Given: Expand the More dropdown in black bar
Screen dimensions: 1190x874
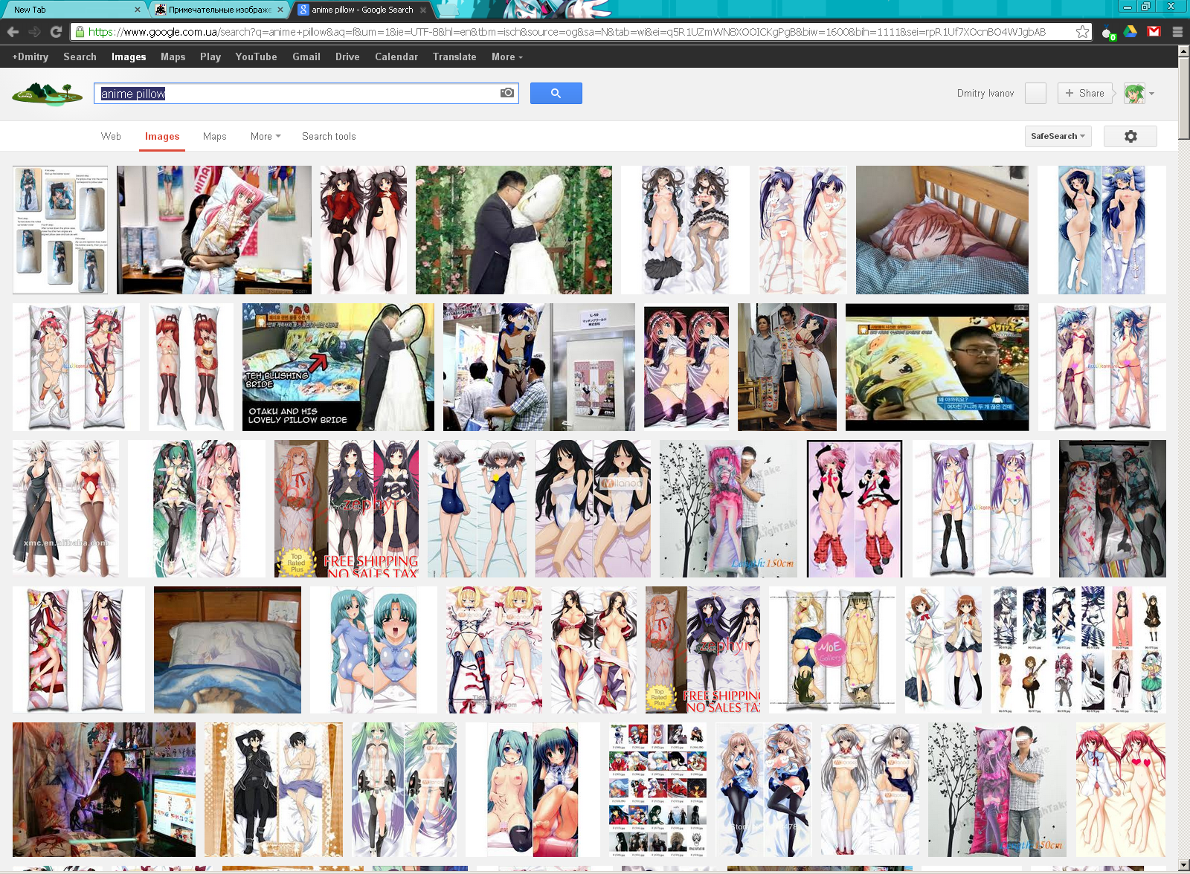Looking at the screenshot, I should [506, 56].
